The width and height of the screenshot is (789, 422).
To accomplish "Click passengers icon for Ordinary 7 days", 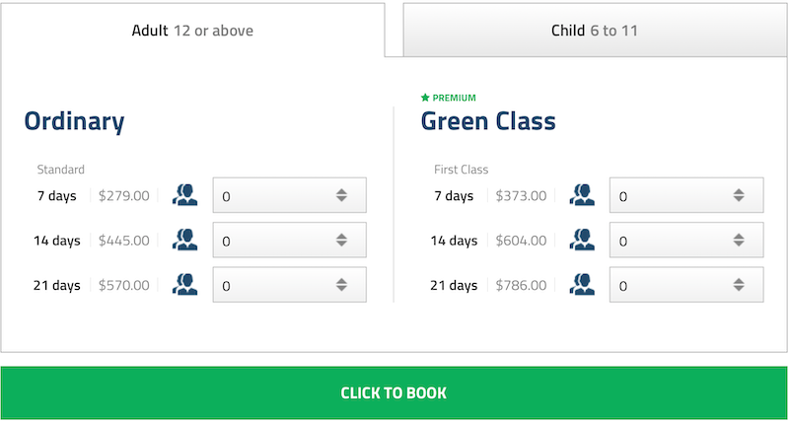I will click(184, 195).
